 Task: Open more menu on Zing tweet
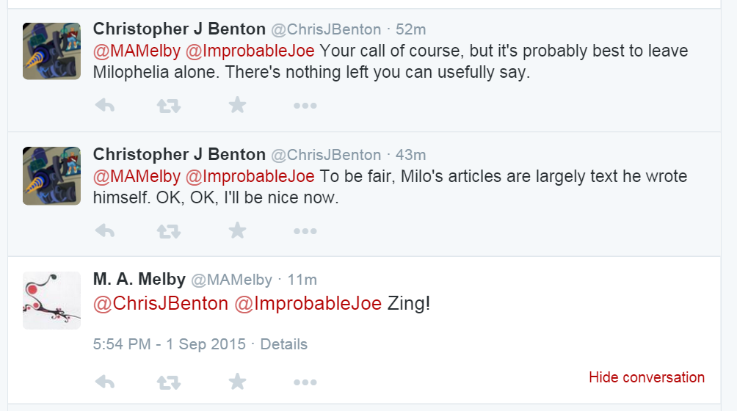click(x=305, y=382)
